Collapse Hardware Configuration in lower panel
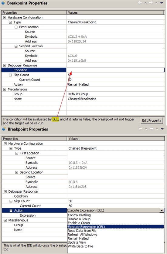This screenshot has height=254, width=167. point(5,144)
